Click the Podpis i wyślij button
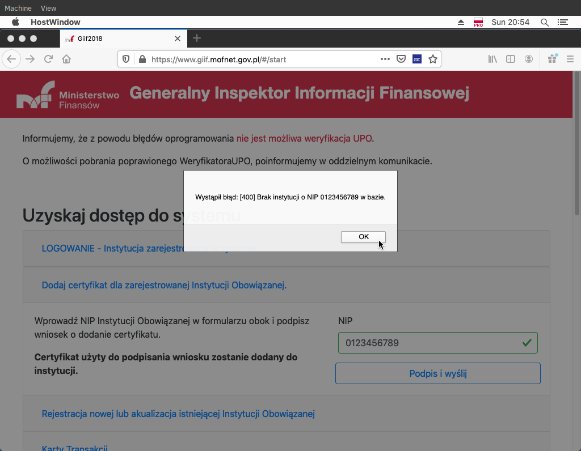Screen dimensions: 581x451 (437, 374)
